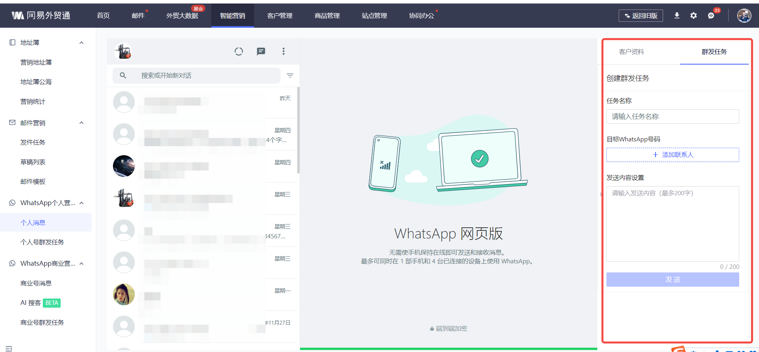
Task: Click the 搜索或开始新对话 search box
Action: [x=197, y=75]
